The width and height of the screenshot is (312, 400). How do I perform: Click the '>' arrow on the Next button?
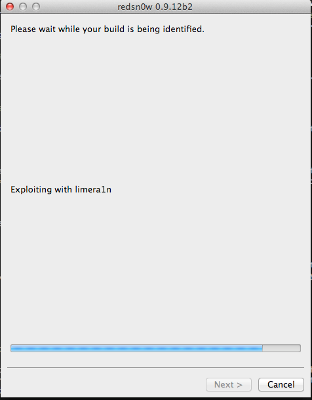coord(239,385)
